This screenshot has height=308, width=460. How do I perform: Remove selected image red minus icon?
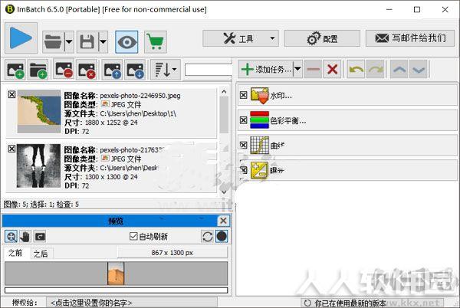click(x=64, y=70)
